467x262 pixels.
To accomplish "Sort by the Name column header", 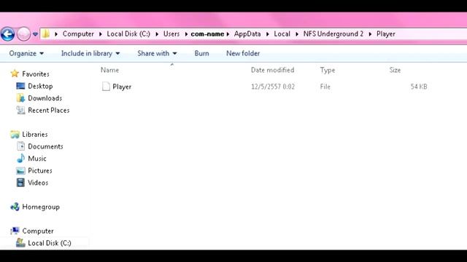I will (109, 70).
